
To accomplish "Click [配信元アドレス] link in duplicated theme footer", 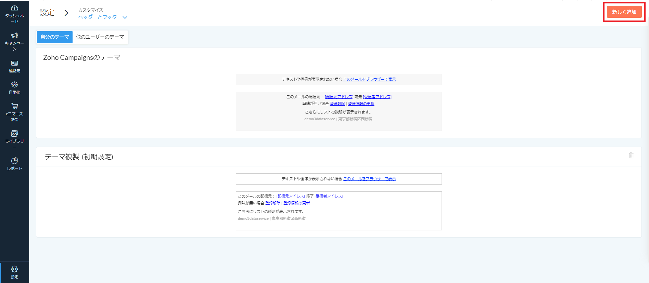I will pyautogui.click(x=291, y=196).
